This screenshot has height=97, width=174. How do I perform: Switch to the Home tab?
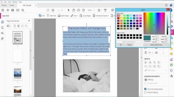pos(4,5)
